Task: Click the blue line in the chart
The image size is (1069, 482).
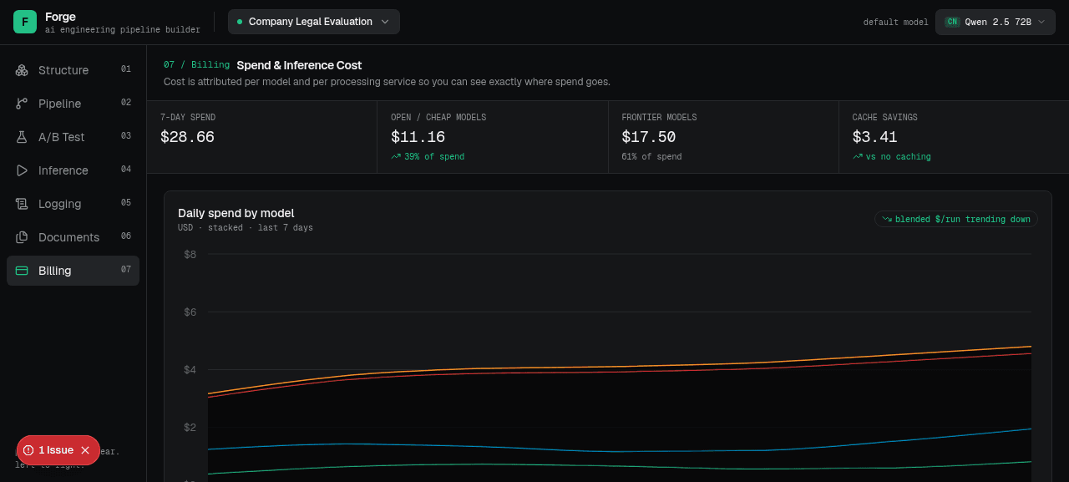Action: [620, 451]
